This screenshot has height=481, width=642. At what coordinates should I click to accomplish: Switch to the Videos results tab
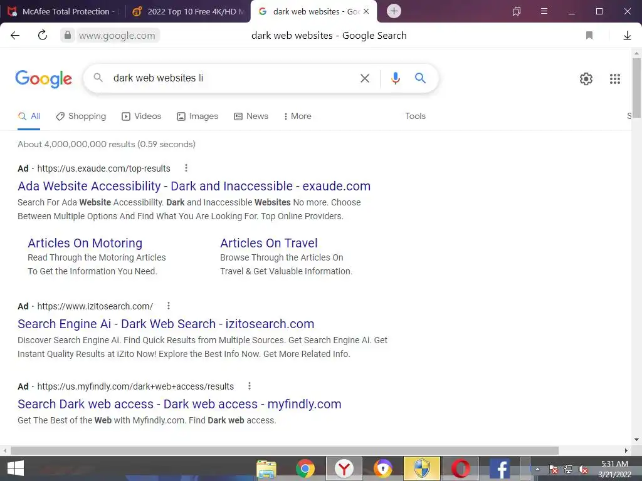click(141, 116)
